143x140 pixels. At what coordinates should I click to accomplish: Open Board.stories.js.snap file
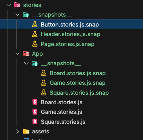[x=78, y=73]
